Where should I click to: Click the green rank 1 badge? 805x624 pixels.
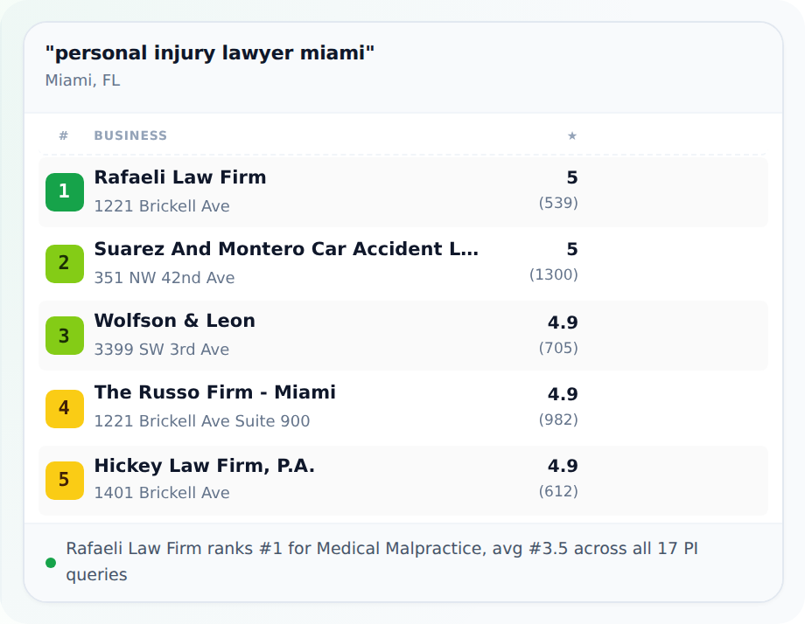click(x=65, y=192)
